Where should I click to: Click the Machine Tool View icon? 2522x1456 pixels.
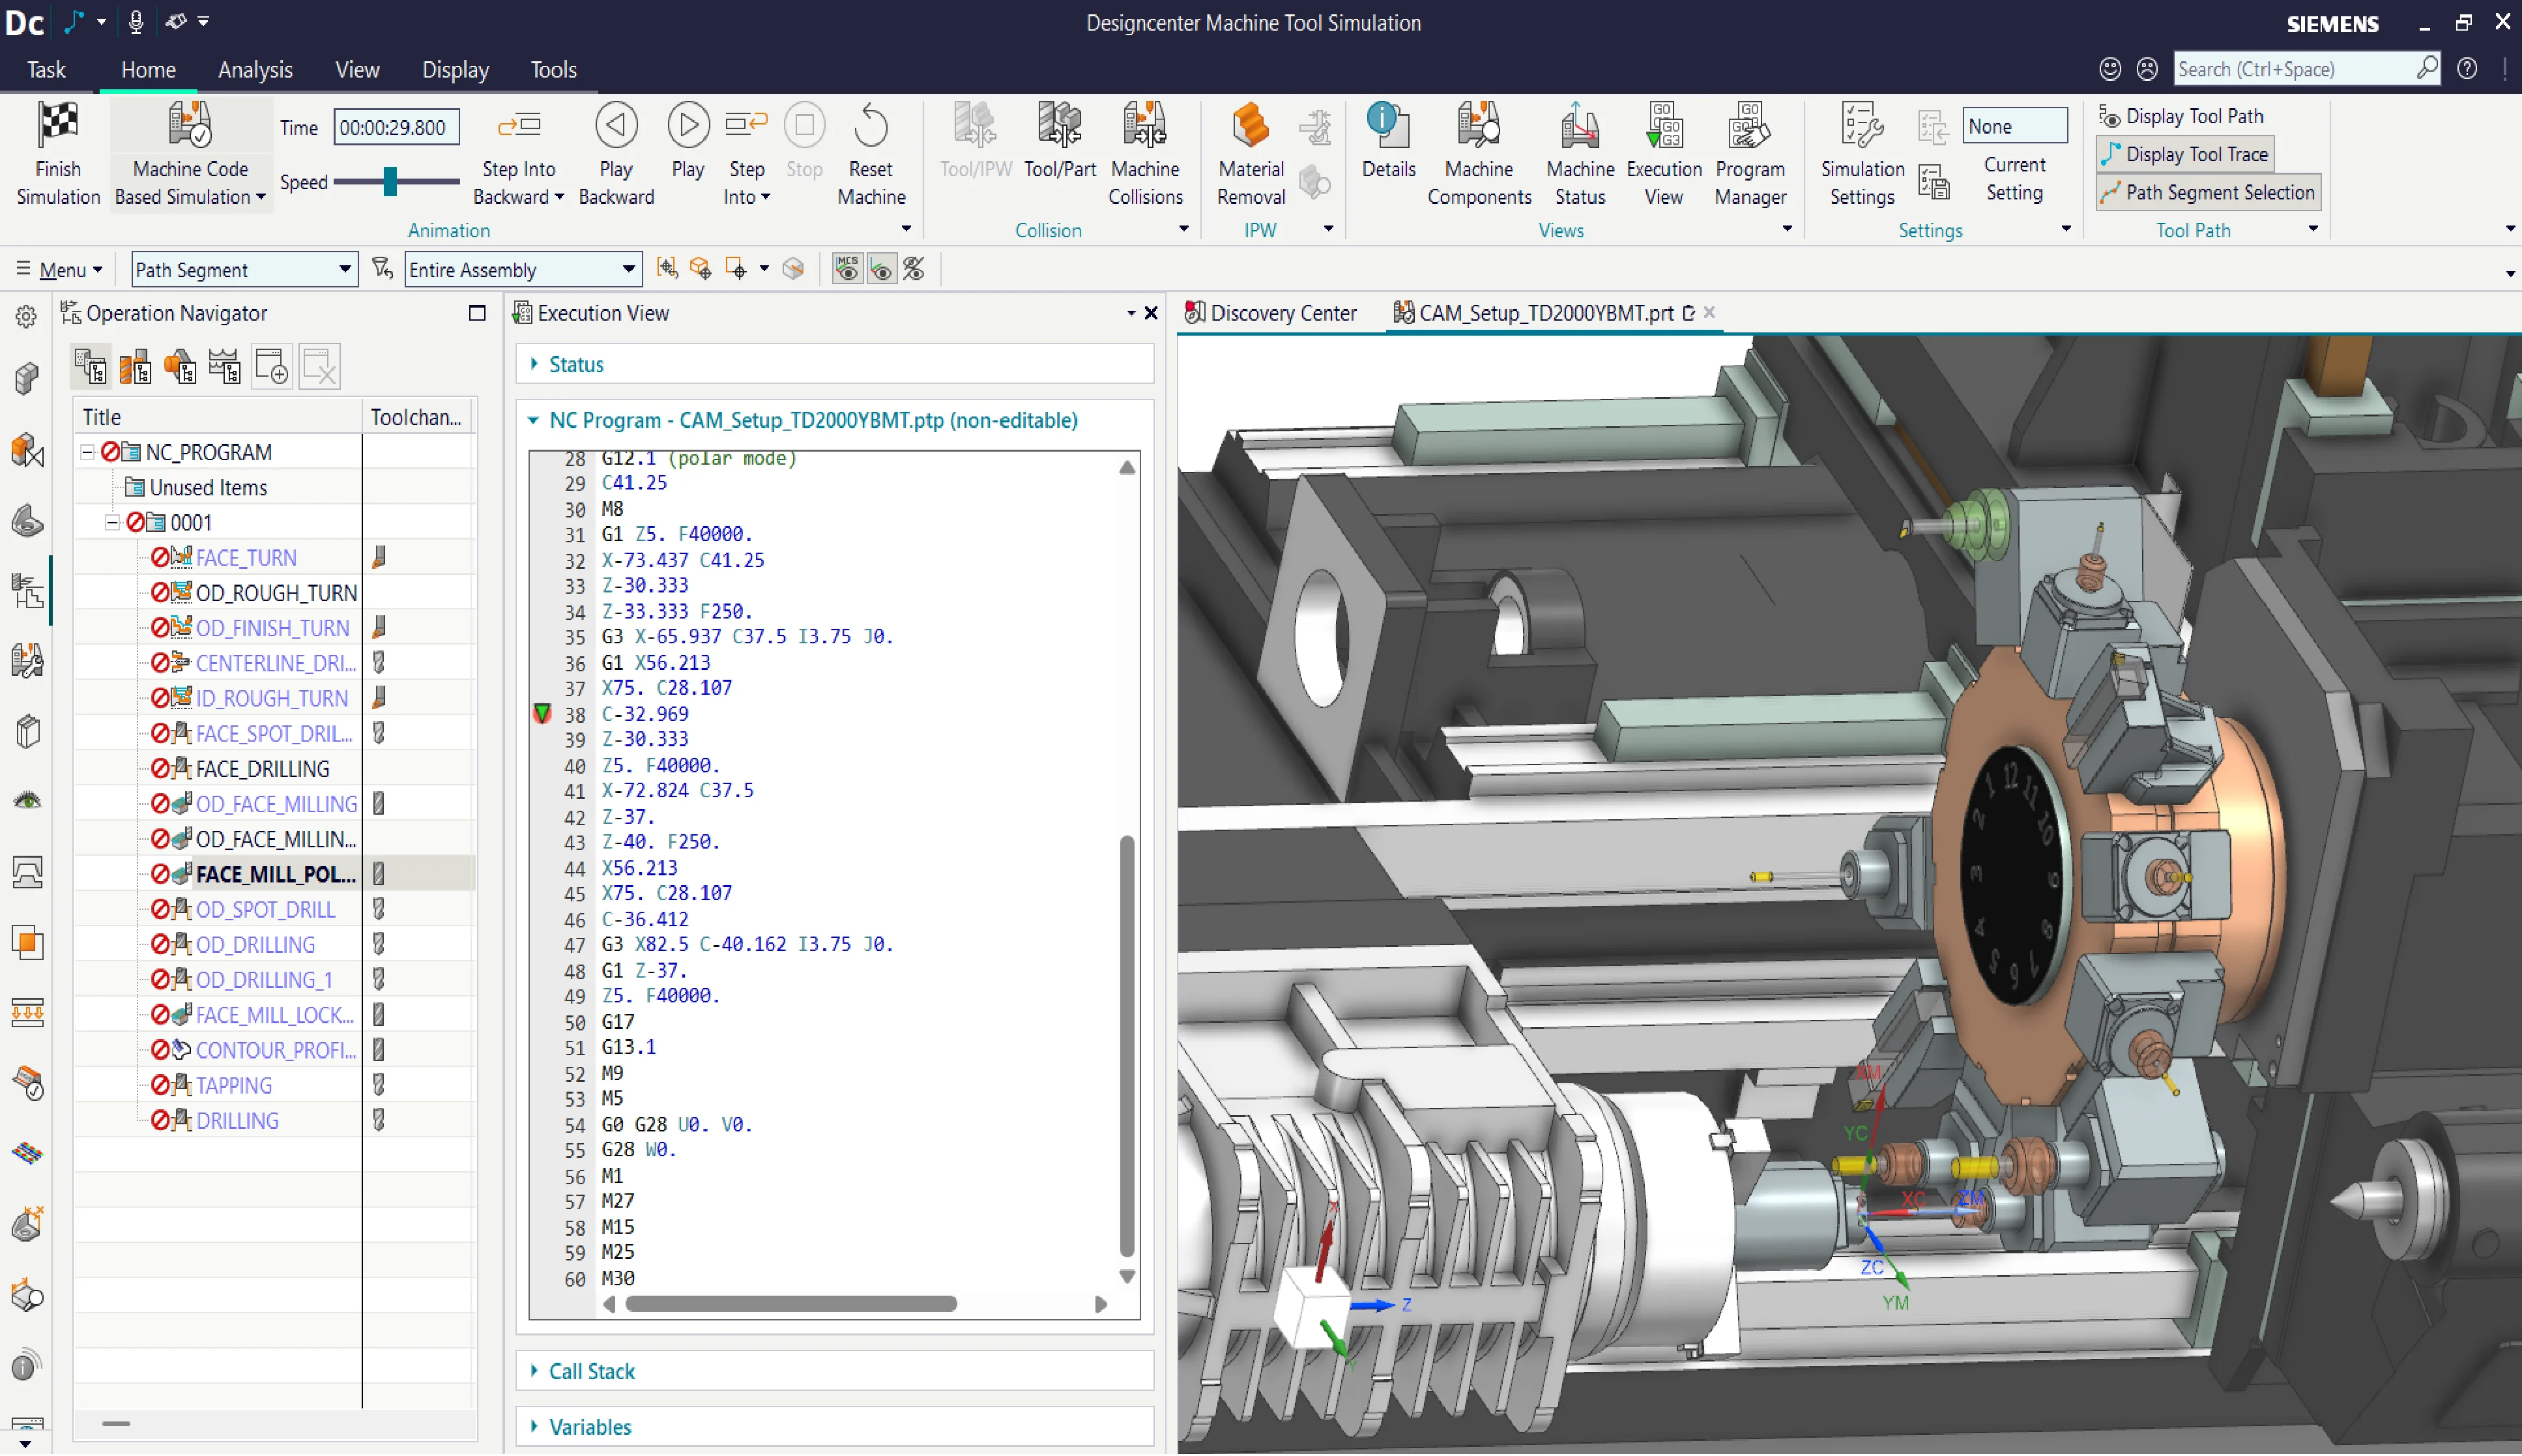point(136,366)
